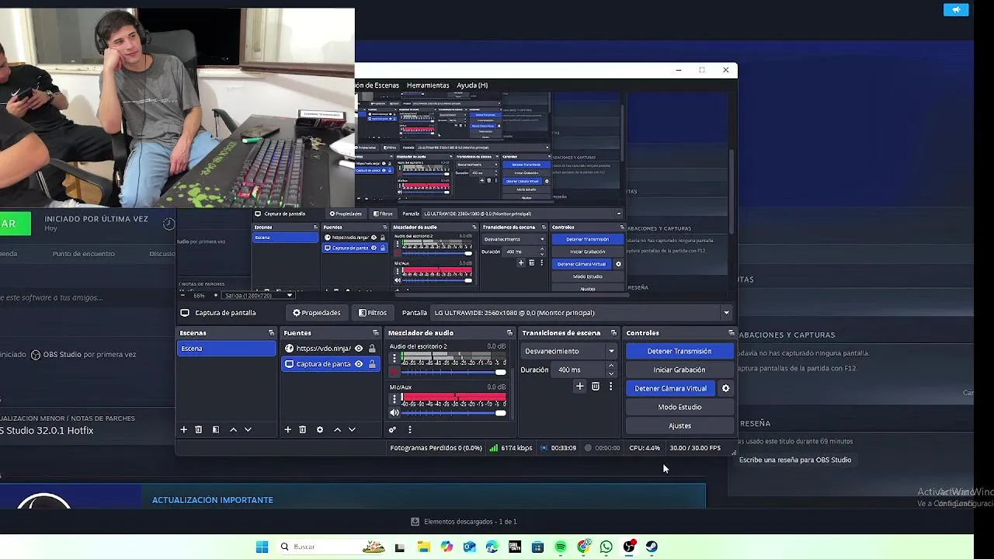Open the Escenas dock pop-out icon
Image resolution: width=994 pixels, height=559 pixels.
271,333
